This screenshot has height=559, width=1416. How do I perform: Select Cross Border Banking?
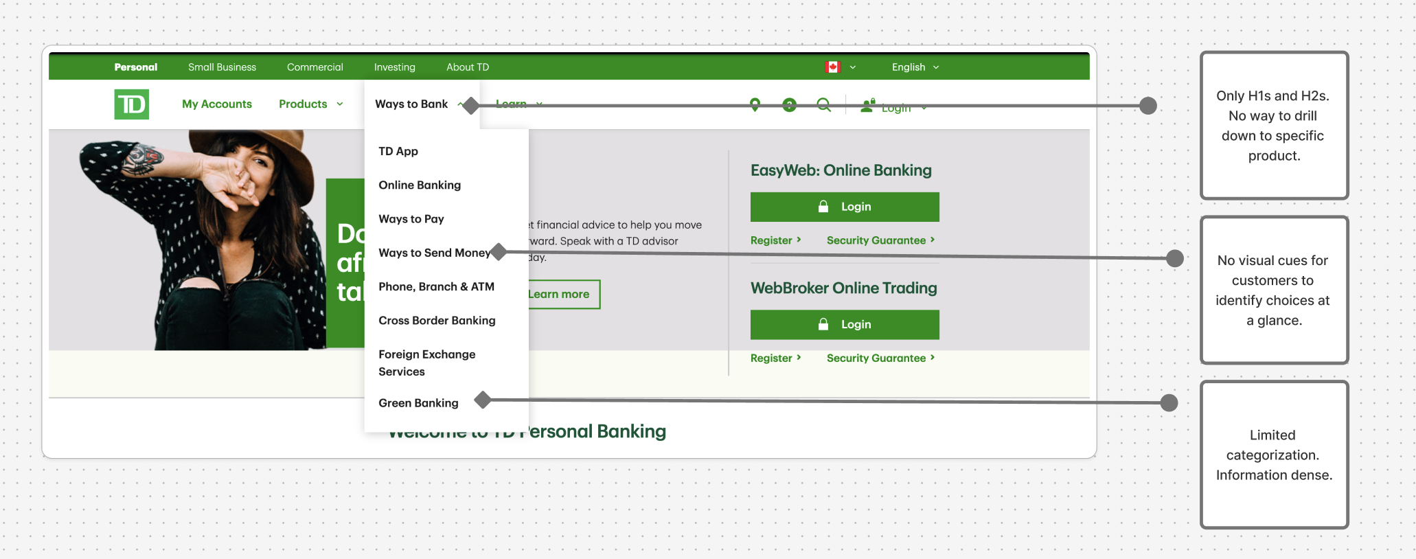[x=437, y=321]
